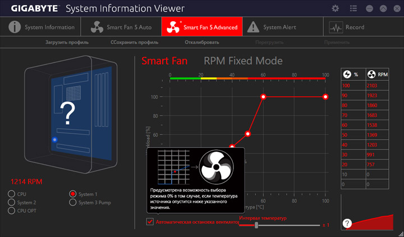Select the RPM Fixed Mode heading

pyautogui.click(x=243, y=61)
